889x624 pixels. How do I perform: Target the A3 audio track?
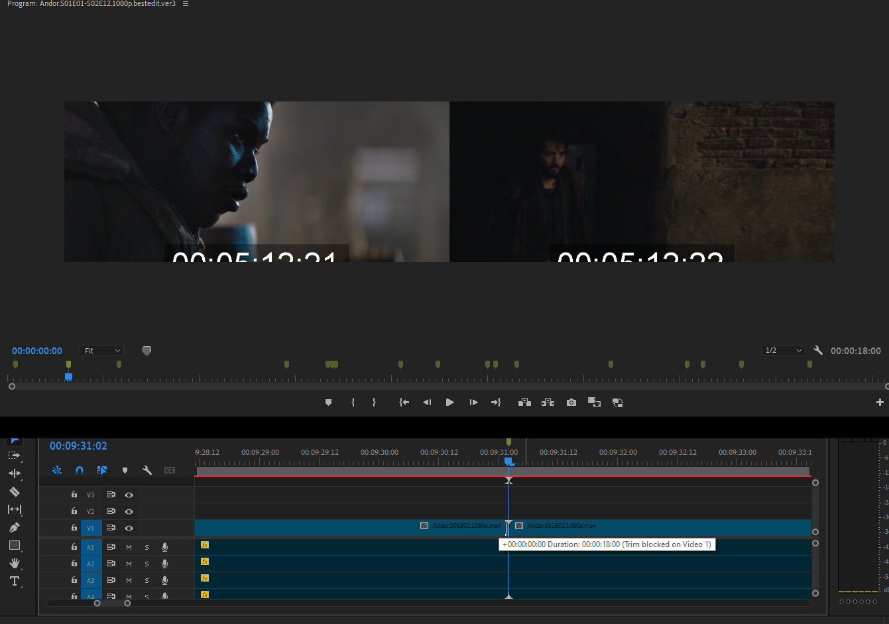tap(91, 580)
